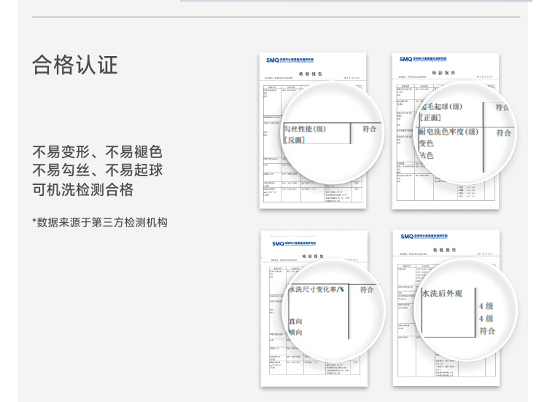Click the 数据来源于第三方检测机构 footnote
This screenshot has height=402, width=547.
(100, 222)
